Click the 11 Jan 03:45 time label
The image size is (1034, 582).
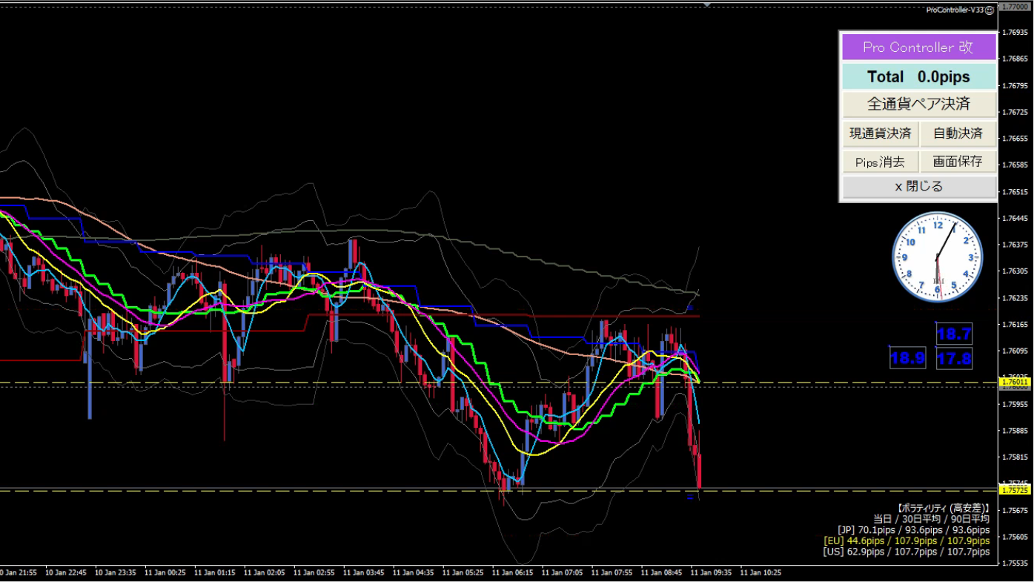pos(364,572)
